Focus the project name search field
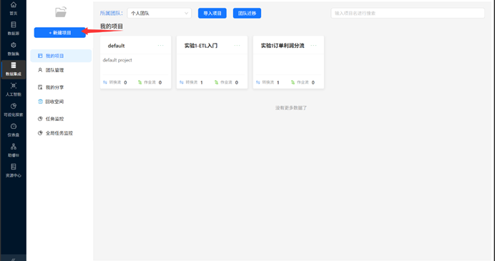The width and height of the screenshot is (495, 261). click(x=408, y=14)
